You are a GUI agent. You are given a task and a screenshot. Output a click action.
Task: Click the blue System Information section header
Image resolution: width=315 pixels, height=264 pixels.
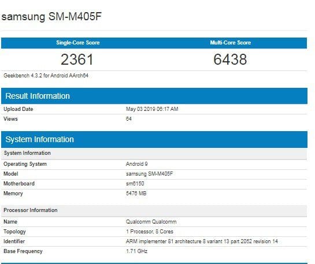[x=154, y=139]
